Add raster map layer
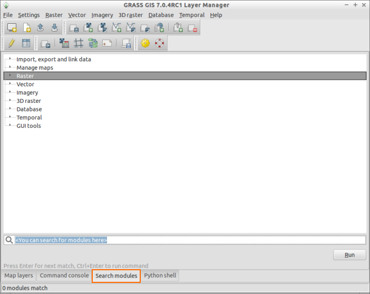370x294 pixels. [x=88, y=27]
